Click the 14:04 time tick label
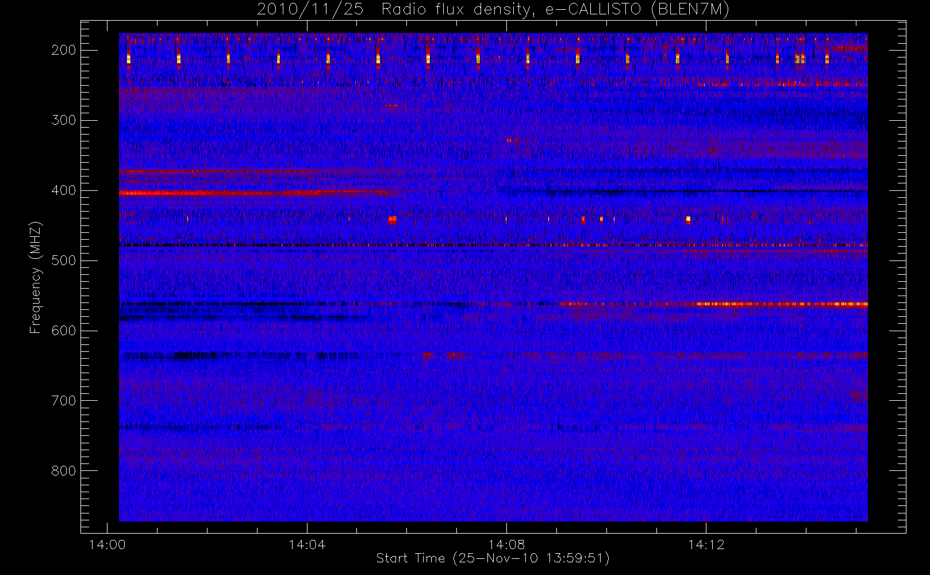The image size is (930, 575). [306, 544]
